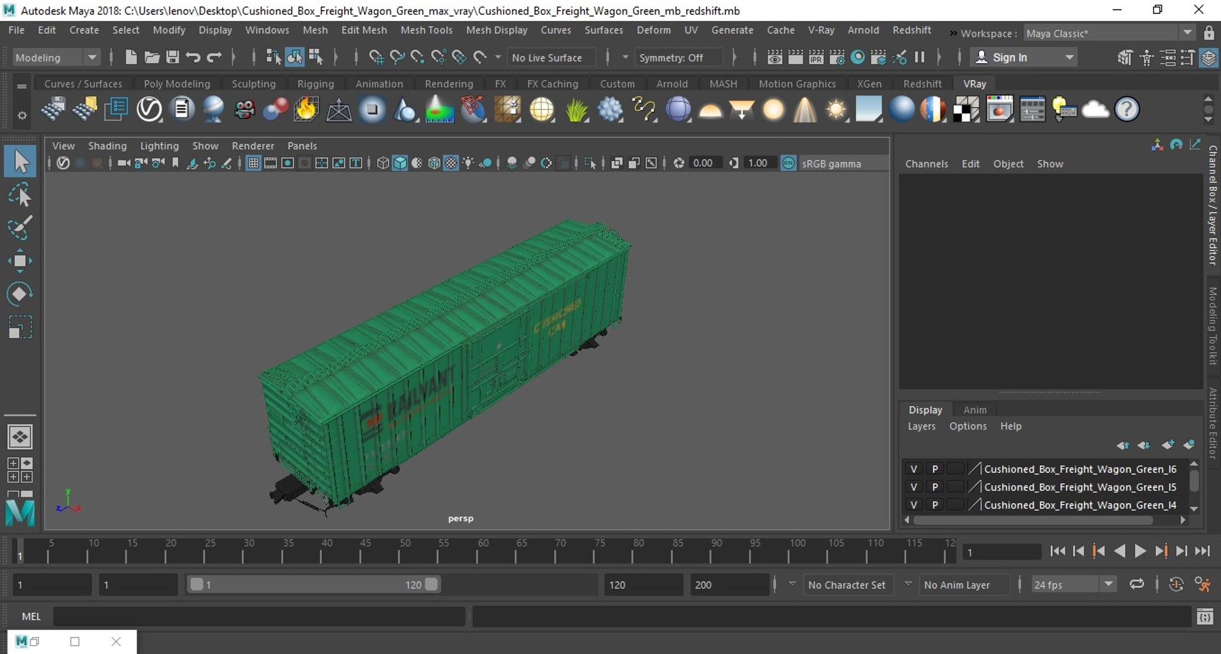Click the range slider right handle
1221x654 pixels.
431,584
